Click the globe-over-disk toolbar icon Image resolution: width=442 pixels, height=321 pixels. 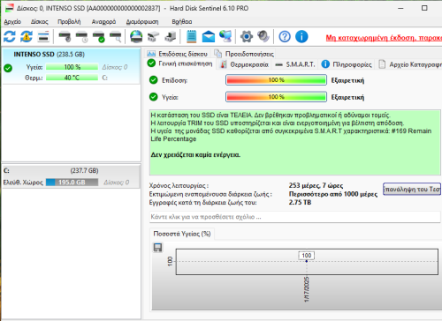click(x=136, y=37)
